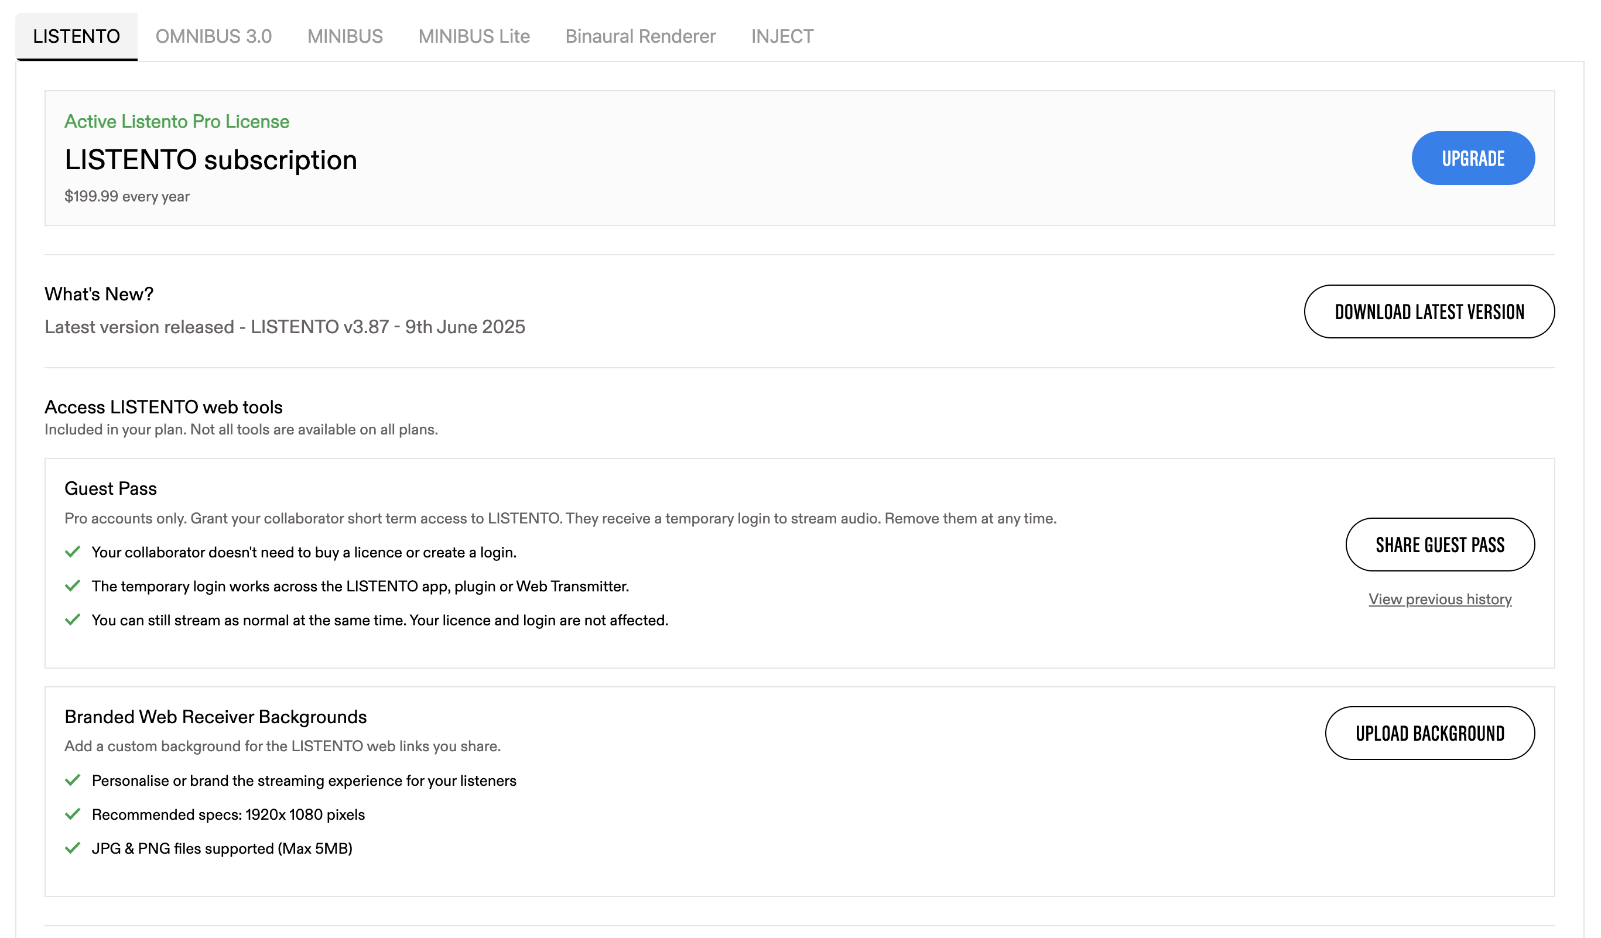Click the blue UPGRADE button

click(1473, 158)
